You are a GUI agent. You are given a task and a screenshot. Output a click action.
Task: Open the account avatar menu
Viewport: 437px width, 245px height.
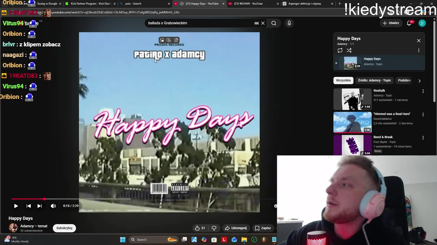pos(422,23)
